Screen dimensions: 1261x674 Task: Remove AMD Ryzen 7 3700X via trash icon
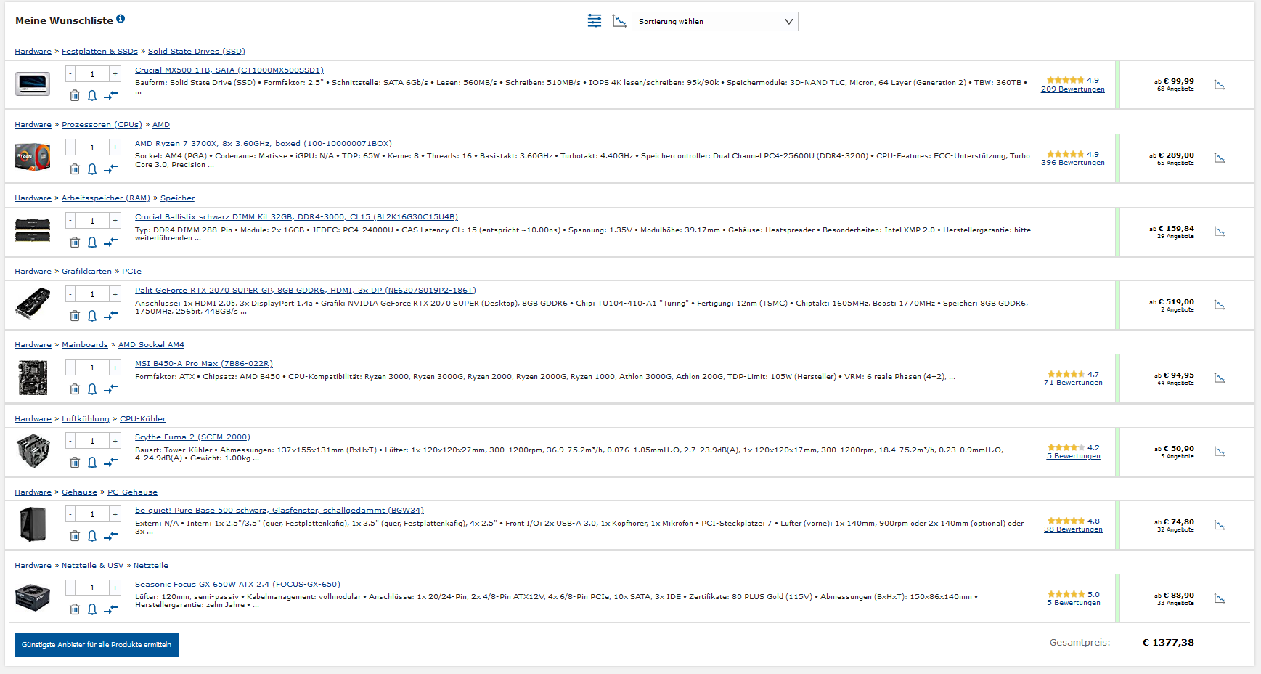pyautogui.click(x=75, y=168)
